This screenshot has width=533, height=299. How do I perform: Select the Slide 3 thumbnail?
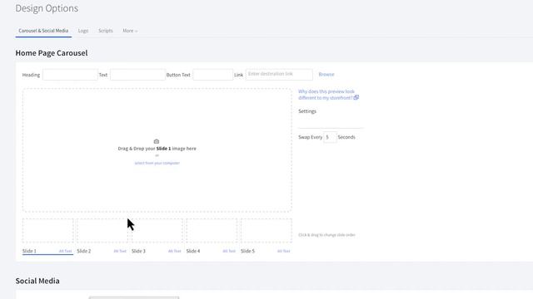(157, 231)
